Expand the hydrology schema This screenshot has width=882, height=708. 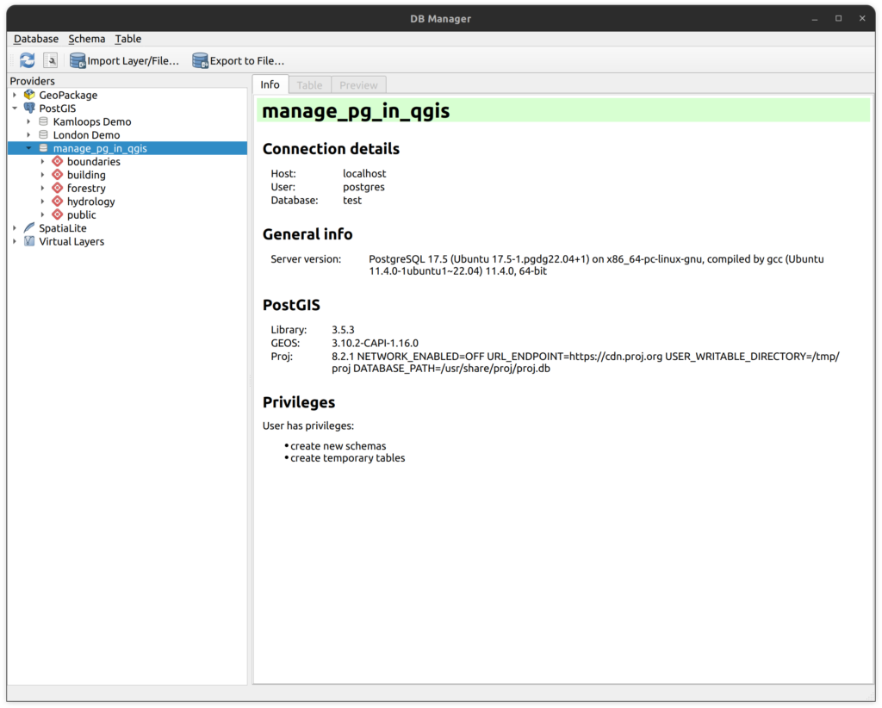42,202
